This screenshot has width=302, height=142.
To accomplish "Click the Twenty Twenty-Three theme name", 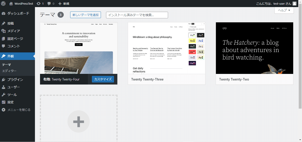I will pyautogui.click(x=147, y=79).
